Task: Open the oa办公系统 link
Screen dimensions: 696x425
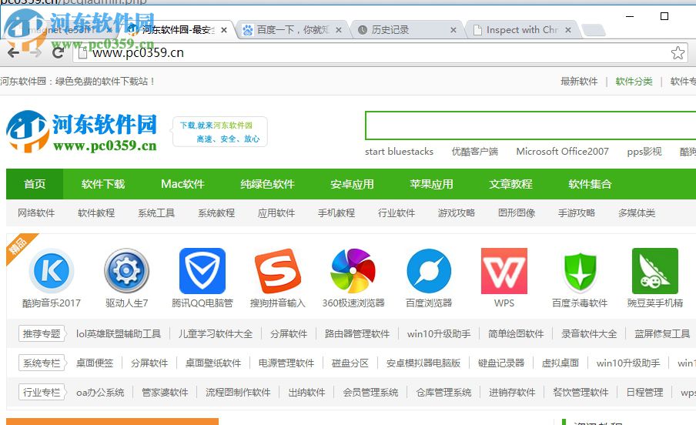Action: pyautogui.click(x=100, y=392)
